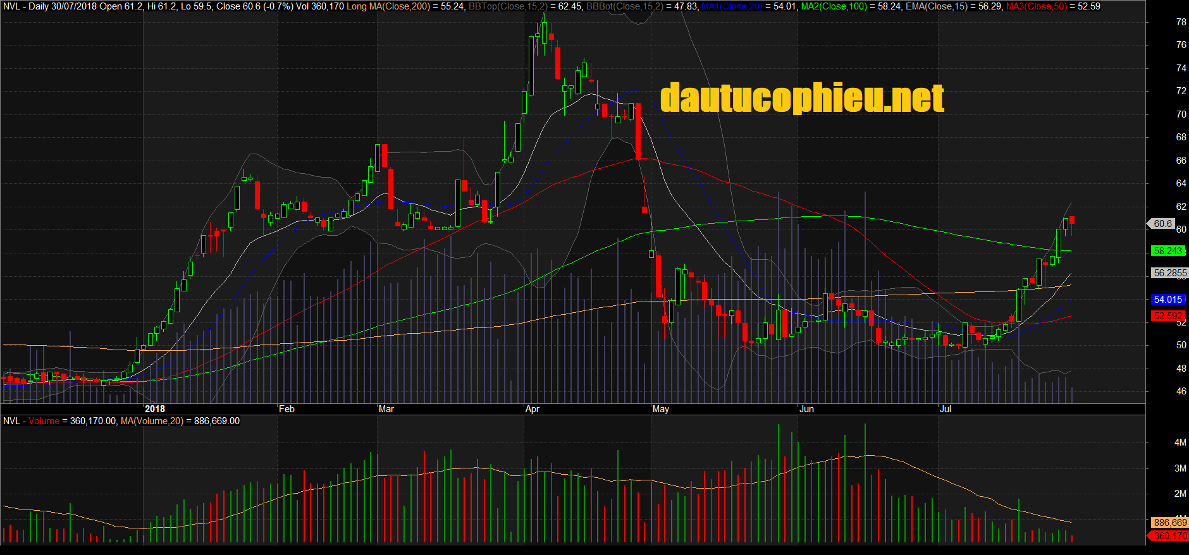Select the EMA(Close,15) legend label
The height and width of the screenshot is (555, 1189).
tap(937, 6)
